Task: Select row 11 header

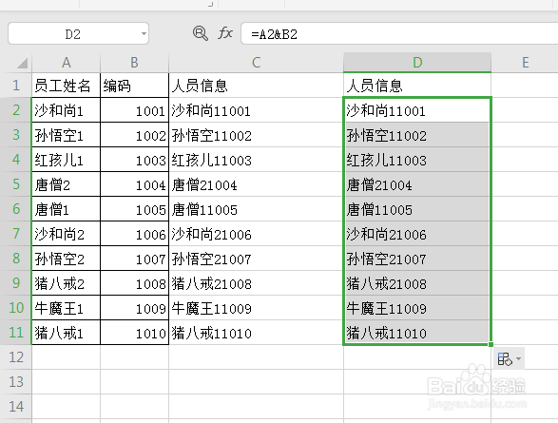Action: 16,333
